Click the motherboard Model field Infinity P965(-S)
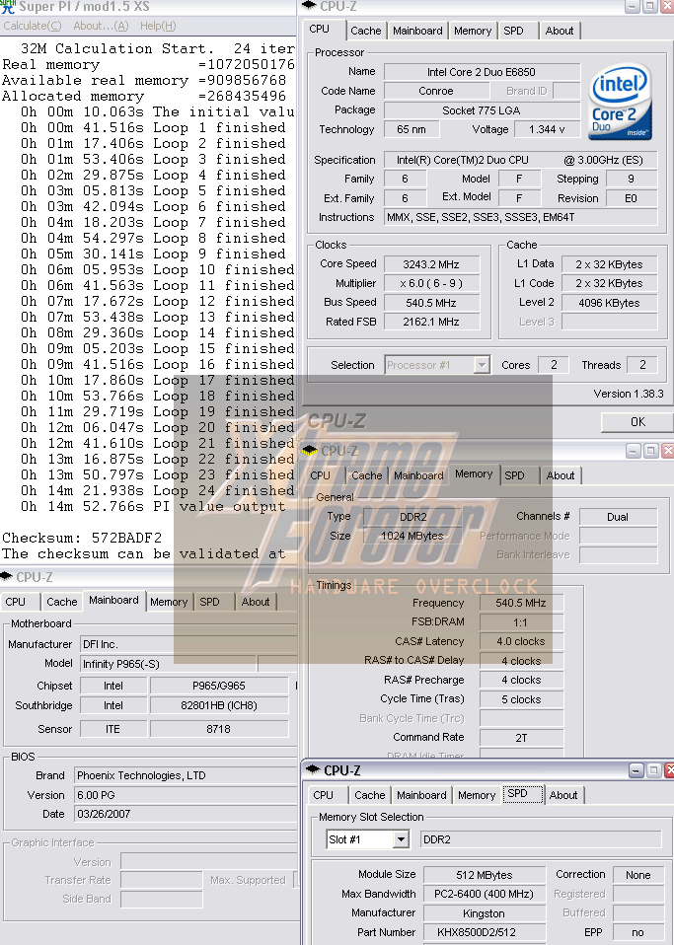 tap(169, 664)
